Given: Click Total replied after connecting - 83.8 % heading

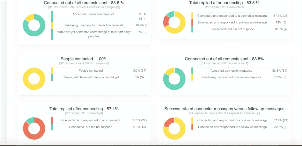Looking at the screenshot, I should [224, 3].
